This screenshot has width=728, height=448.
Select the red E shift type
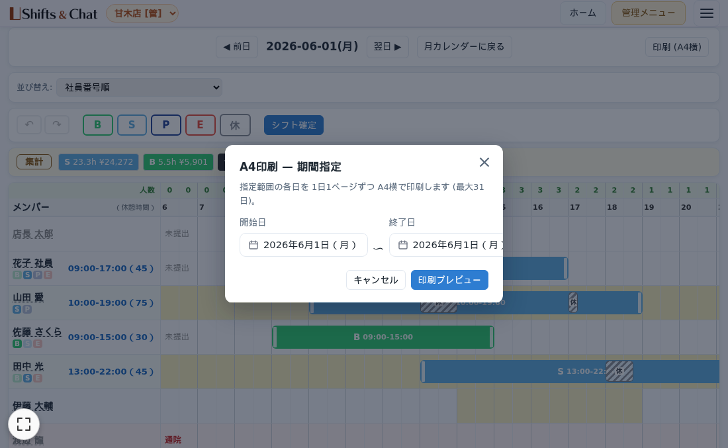tap(201, 125)
